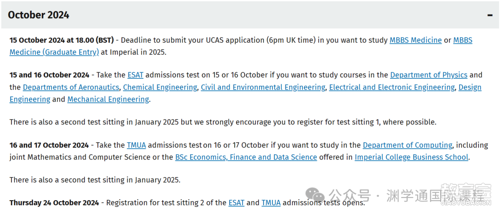Viewport: 501px width, 216px height.
Task: Select Electrical and Electronic Engineering link
Action: pyautogui.click(x=392, y=87)
